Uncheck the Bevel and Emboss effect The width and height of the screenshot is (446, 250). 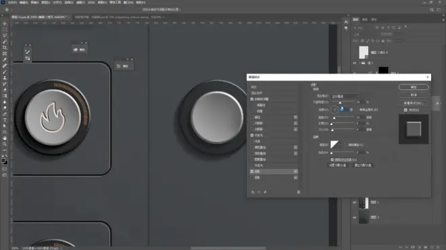(252, 99)
